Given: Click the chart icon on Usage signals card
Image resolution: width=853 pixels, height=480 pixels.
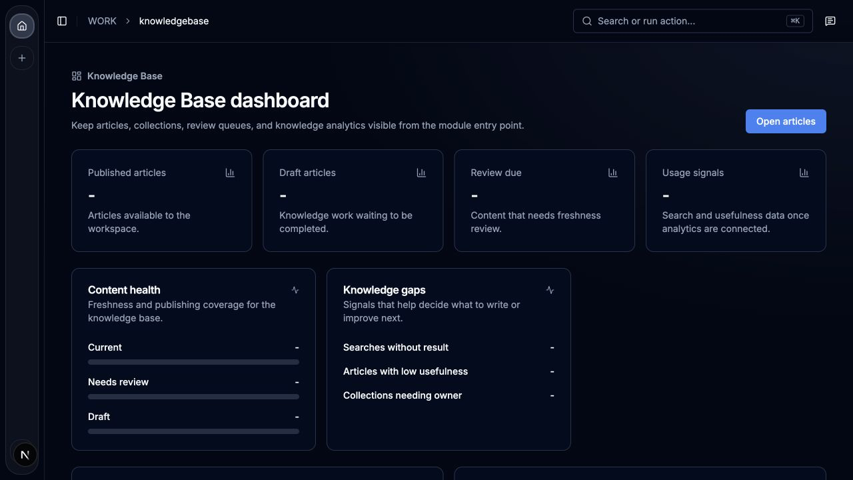Looking at the screenshot, I should pyautogui.click(x=804, y=173).
